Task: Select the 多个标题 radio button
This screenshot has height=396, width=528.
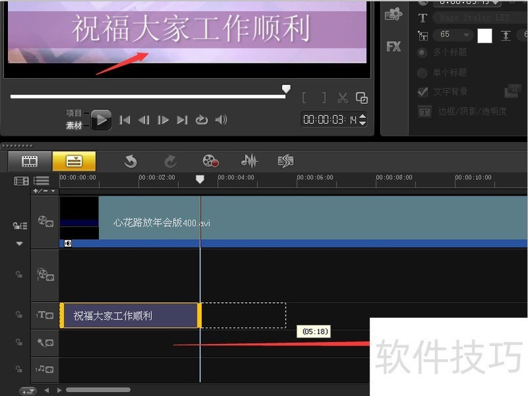Action: coord(422,52)
